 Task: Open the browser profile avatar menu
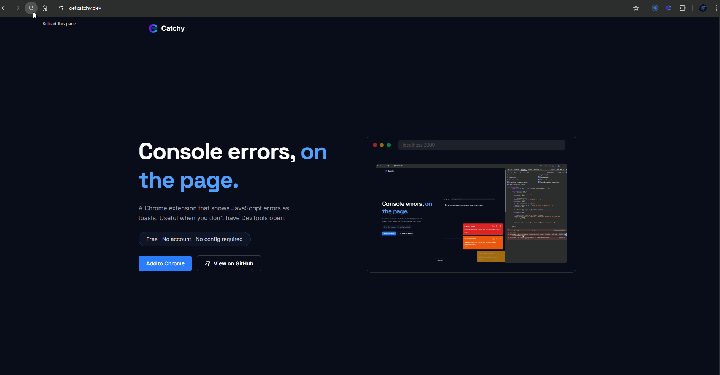(703, 8)
